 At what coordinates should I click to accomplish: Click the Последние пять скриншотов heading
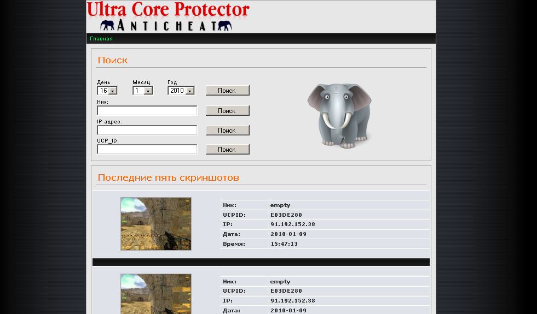click(169, 177)
